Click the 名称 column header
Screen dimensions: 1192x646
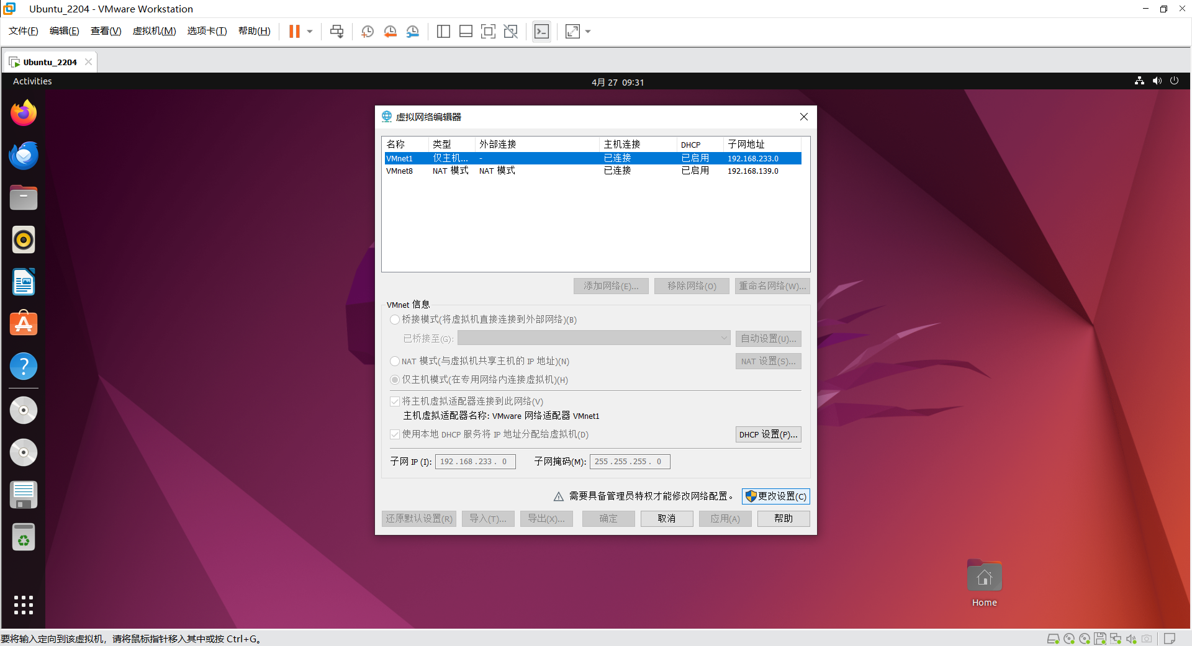405,144
